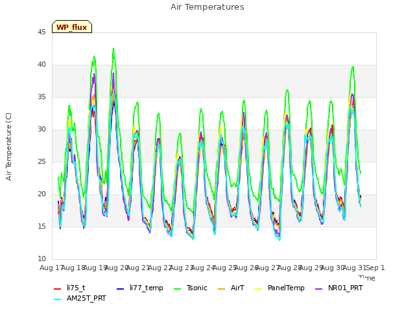415x311 pixels.
Task: Click the 35 y-axis tick label
Action: [41, 97]
